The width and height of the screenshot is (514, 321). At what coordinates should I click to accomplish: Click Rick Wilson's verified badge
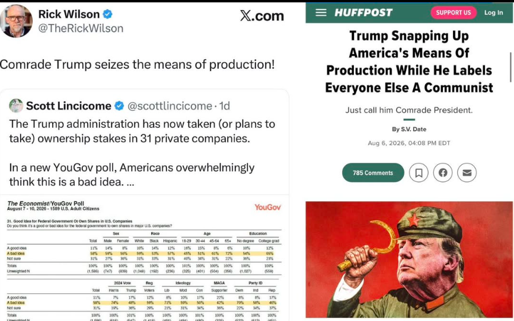[107, 14]
